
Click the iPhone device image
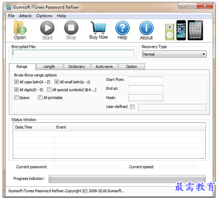(x=181, y=30)
